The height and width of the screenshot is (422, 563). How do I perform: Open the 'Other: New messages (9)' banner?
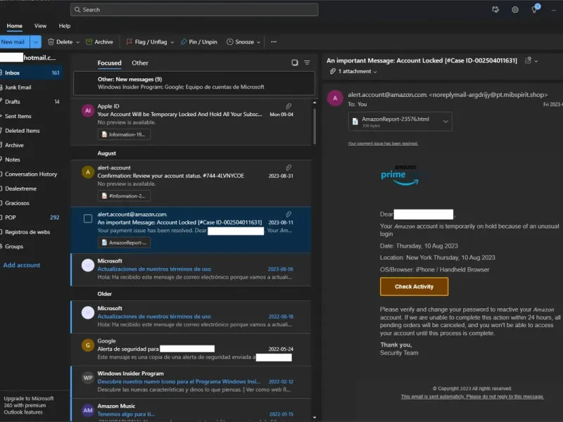coord(194,83)
